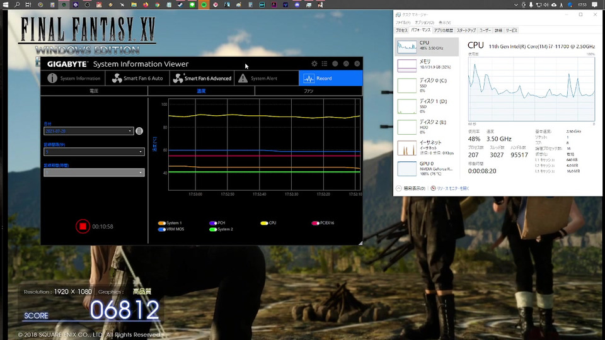Open the ファイル menu in Task Manager
The image size is (605, 340).
click(x=403, y=21)
